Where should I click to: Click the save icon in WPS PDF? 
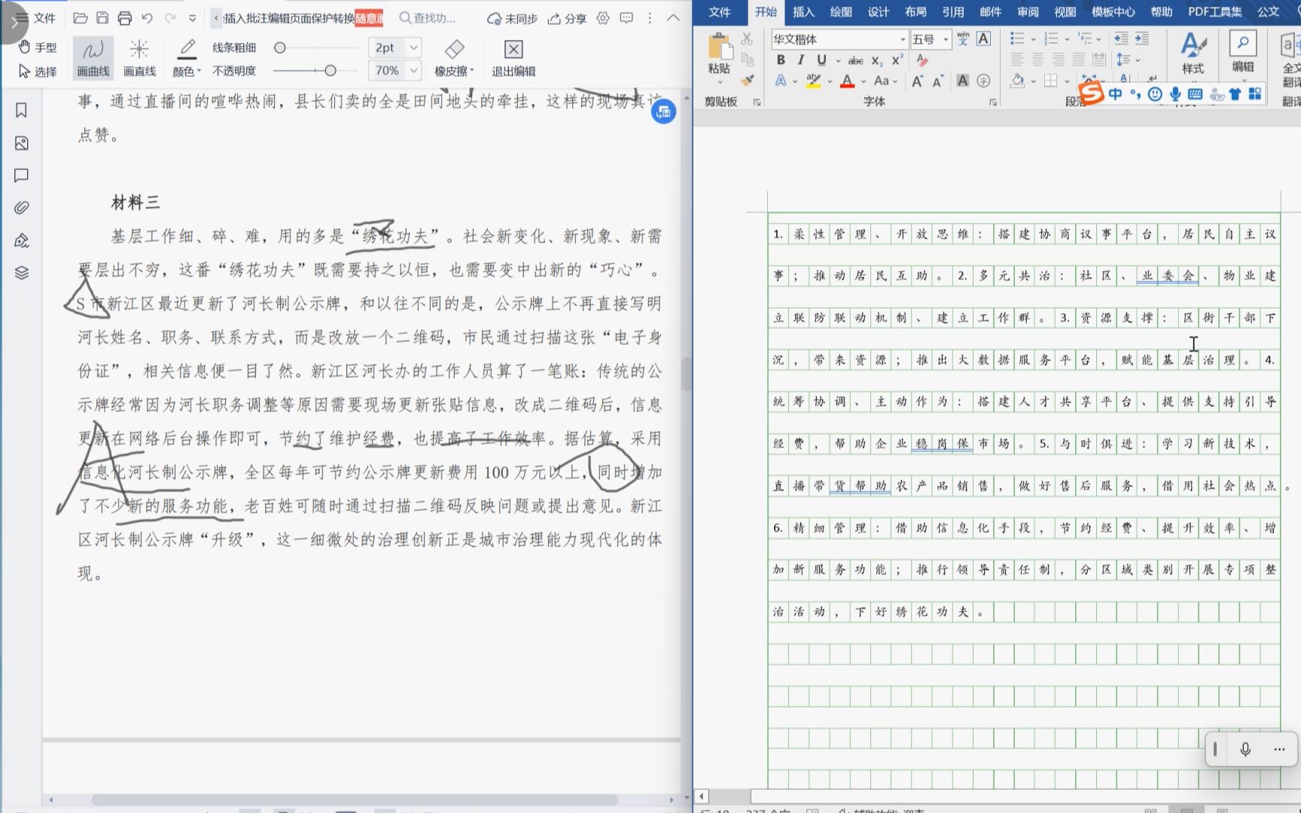[102, 18]
